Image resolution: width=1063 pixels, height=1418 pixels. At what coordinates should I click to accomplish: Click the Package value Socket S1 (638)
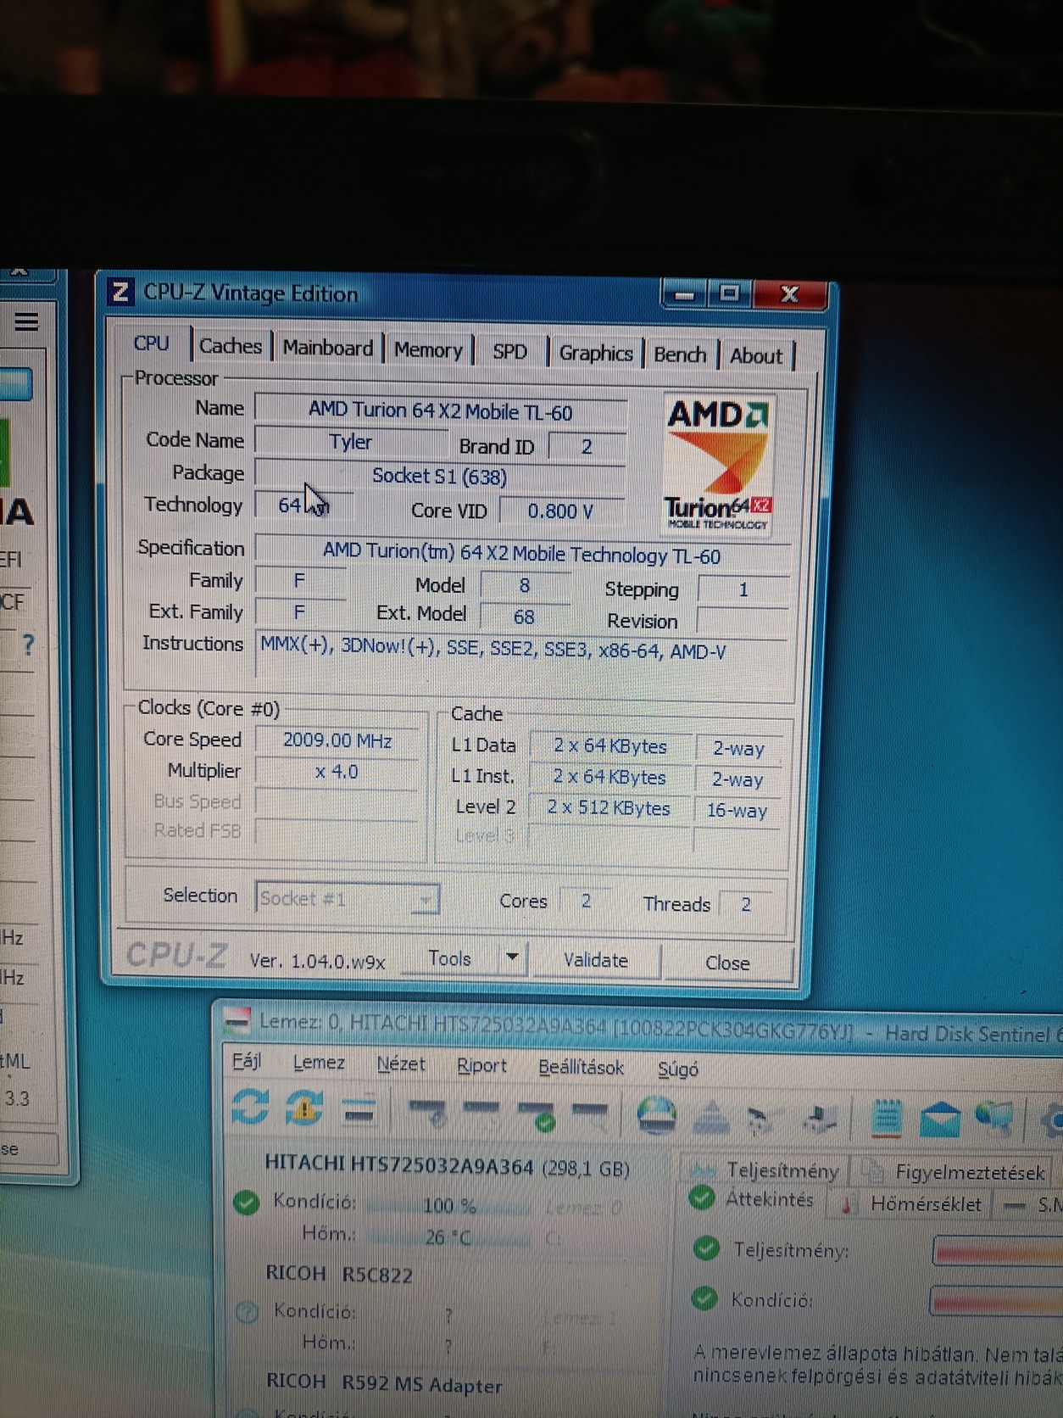pos(440,477)
